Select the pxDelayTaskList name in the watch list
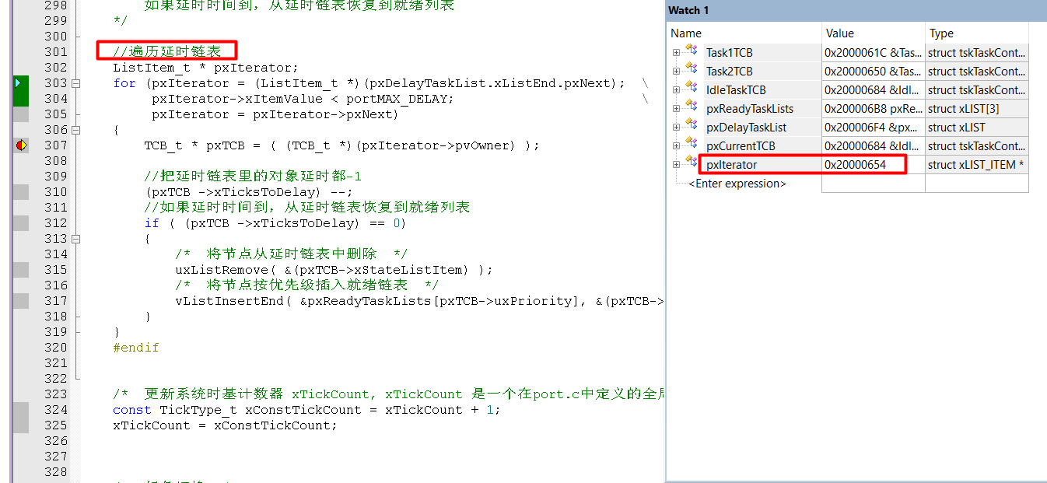 click(747, 128)
